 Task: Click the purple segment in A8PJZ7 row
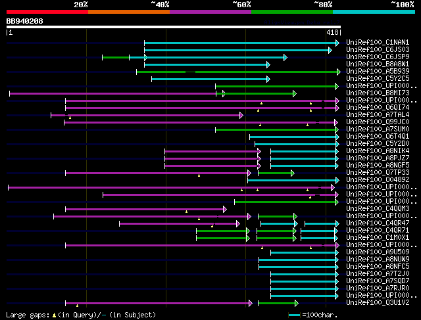tap(211, 159)
